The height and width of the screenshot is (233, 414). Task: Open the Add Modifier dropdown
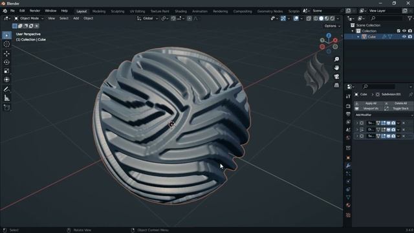[384, 115]
